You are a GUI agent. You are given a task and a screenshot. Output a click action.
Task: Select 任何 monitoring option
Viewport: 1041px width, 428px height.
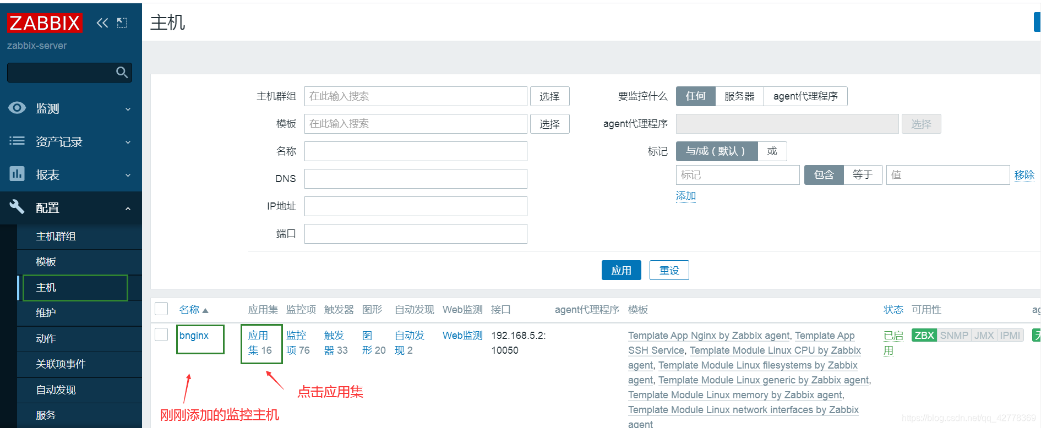click(x=695, y=96)
